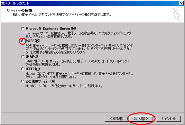Image resolution: width=185 pixels, height=125 pixels.
Task: Select the Microsoft Exchange Server radio button
Action: [x=23, y=29]
